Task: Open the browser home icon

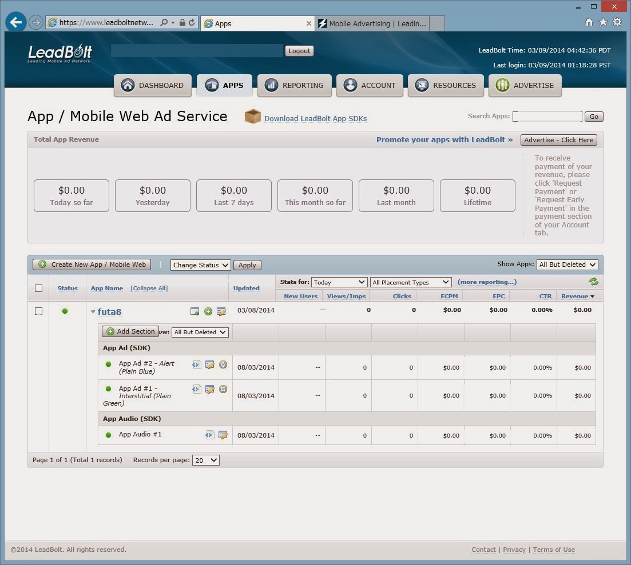Action: (x=589, y=22)
